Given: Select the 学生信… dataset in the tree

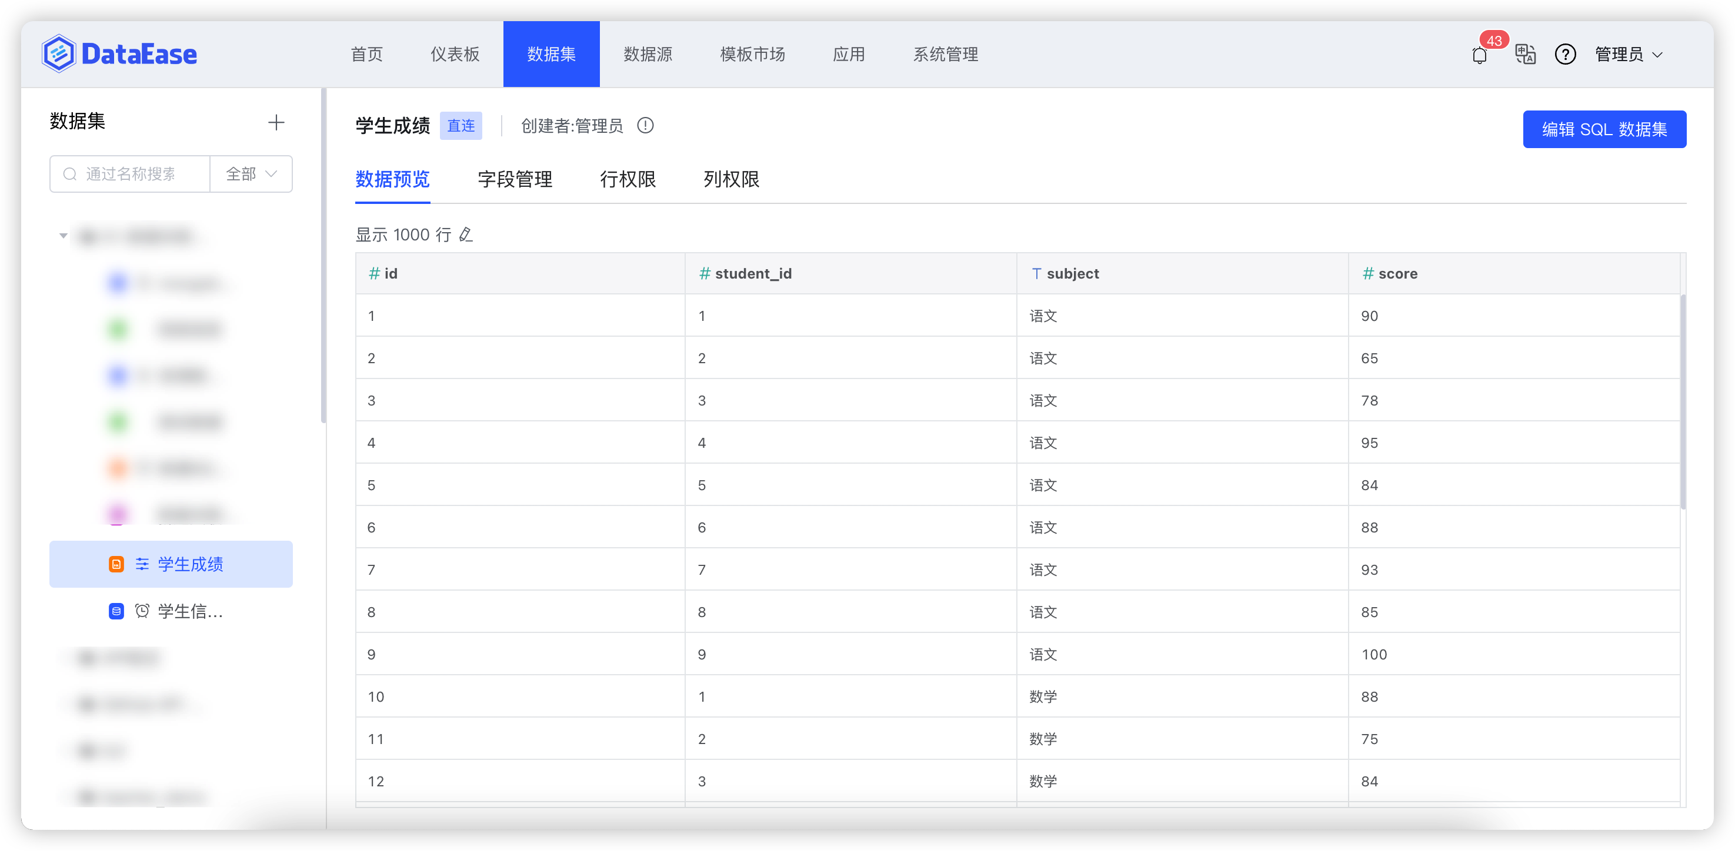Looking at the screenshot, I should pyautogui.click(x=190, y=611).
